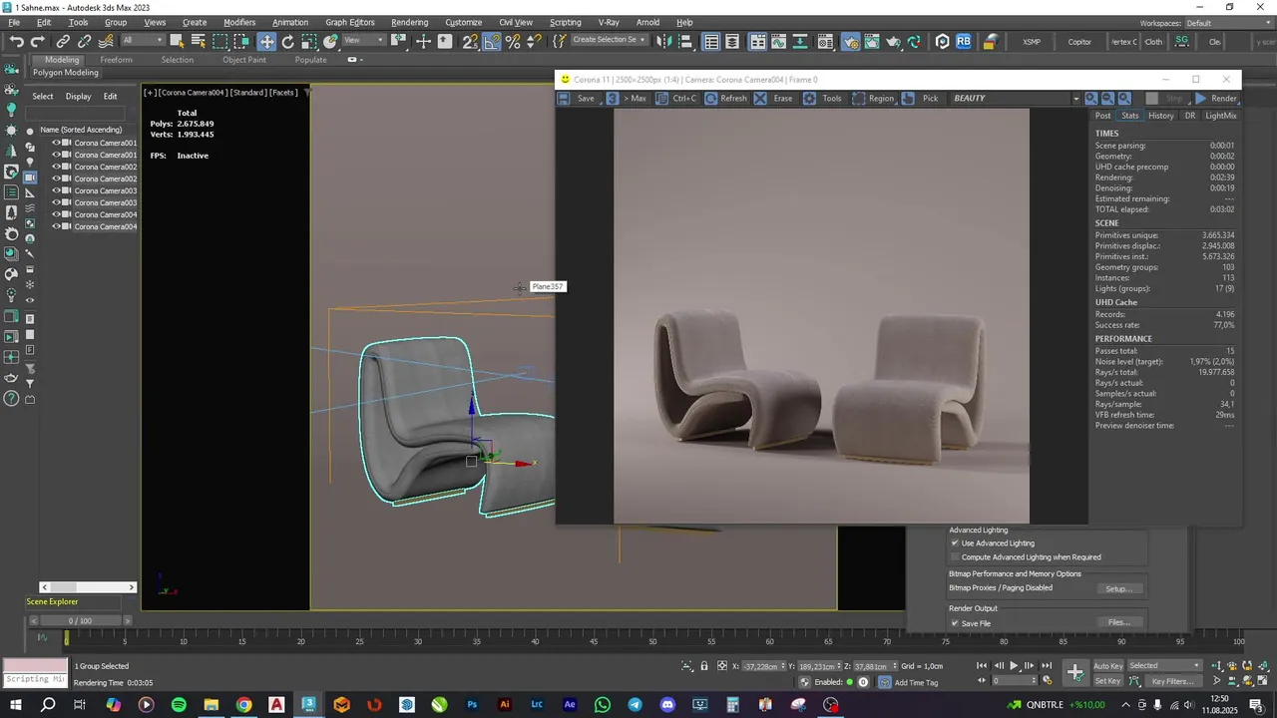Toggle Use Advanced Lighting checkbox
This screenshot has width=1277, height=718.
pyautogui.click(x=955, y=543)
